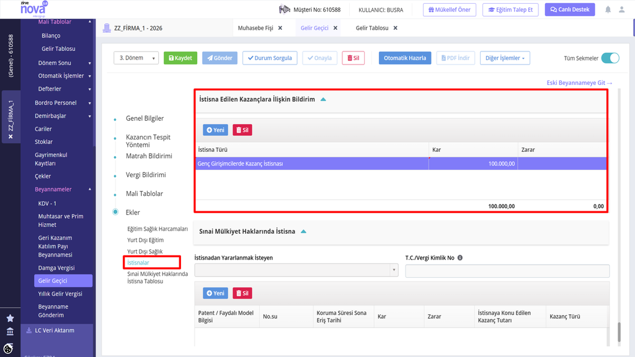Open the bank building icon in sidebar

pyautogui.click(x=10, y=332)
